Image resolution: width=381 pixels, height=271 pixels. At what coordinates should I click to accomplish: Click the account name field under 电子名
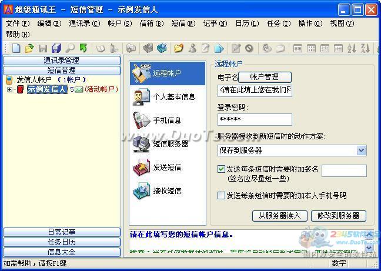(x=255, y=91)
